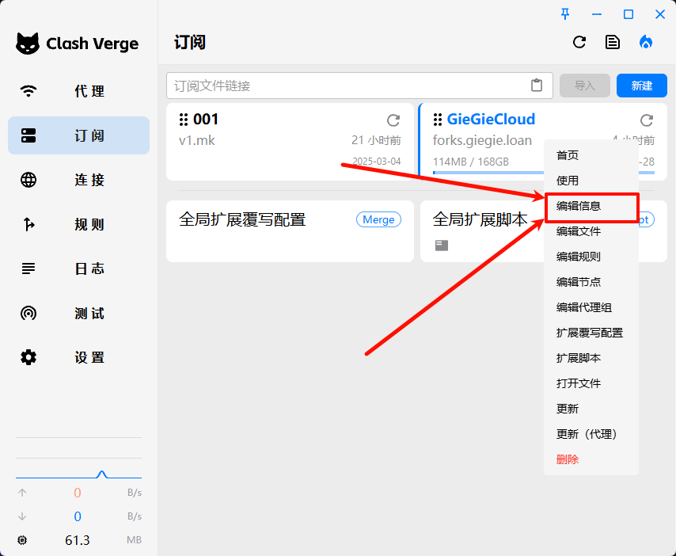Choose 编辑规则 in the context menu
This screenshot has width=676, height=556.
coord(591,257)
